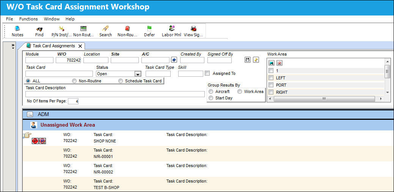Click the Work Area select-all icon
This screenshot has height=192, width=394.
[272, 63]
